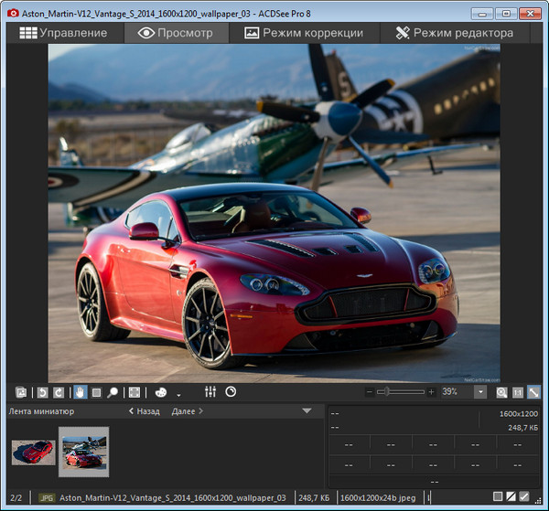The width and height of the screenshot is (549, 511).
Task: Click the clock auto-advance icon
Action: pos(231,391)
